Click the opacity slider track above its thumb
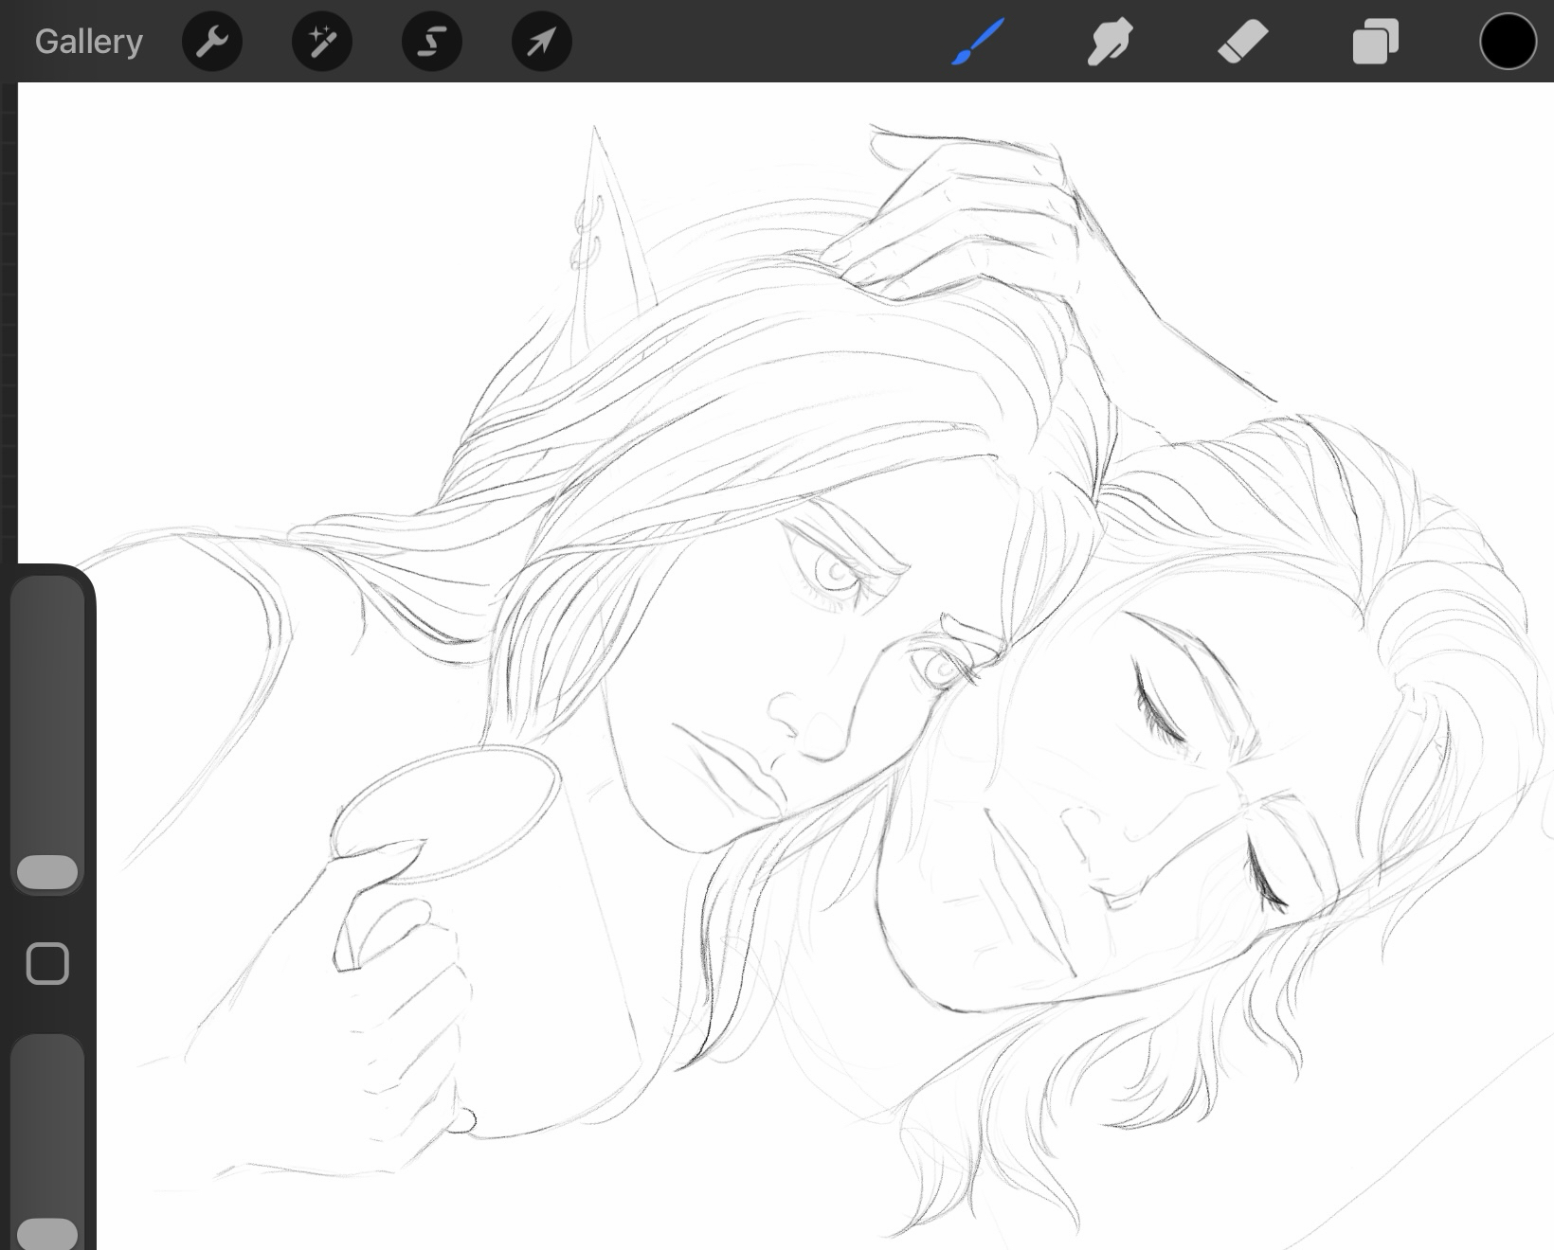Screen dimensions: 1554x1250 point(47,1117)
